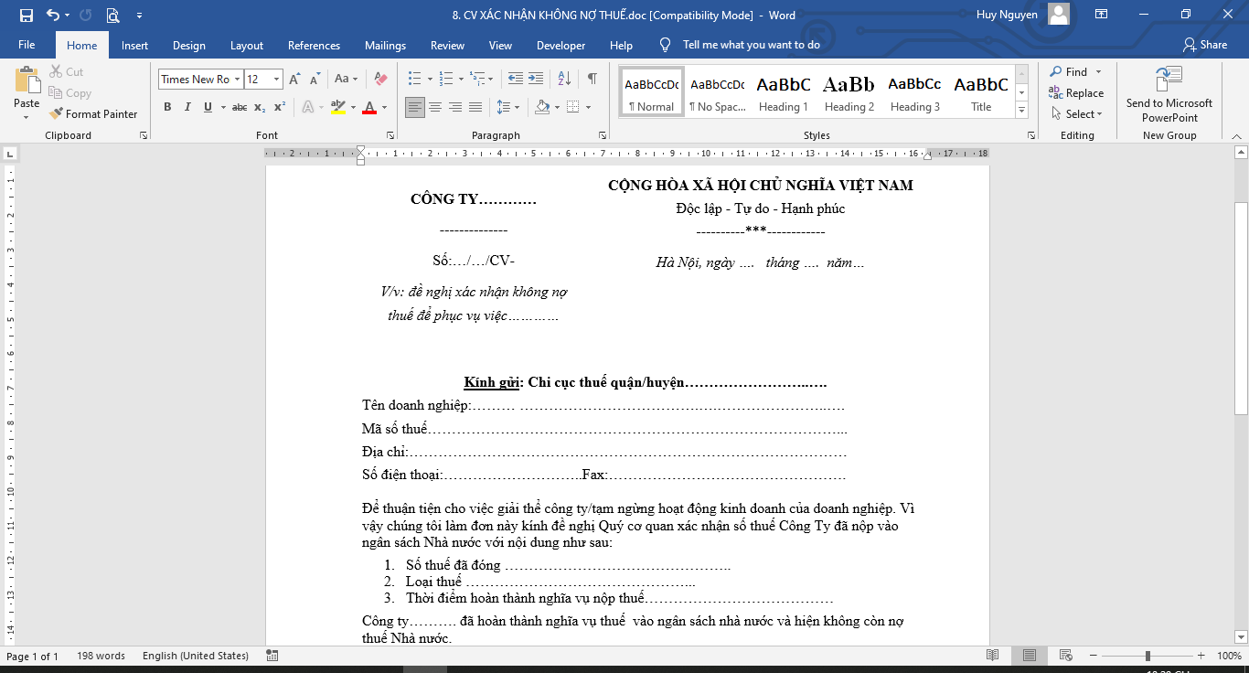Click Send to Microsoft PowerPoint icon
1249x673 pixels.
(x=1169, y=95)
